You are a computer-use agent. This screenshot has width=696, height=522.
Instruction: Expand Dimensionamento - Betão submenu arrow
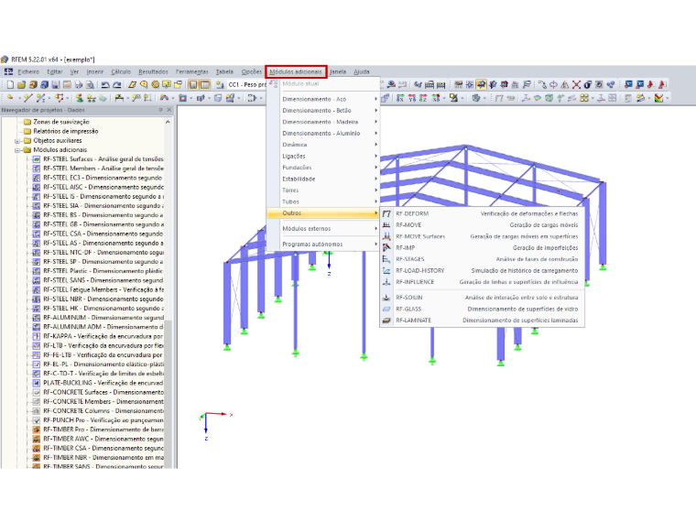click(375, 110)
